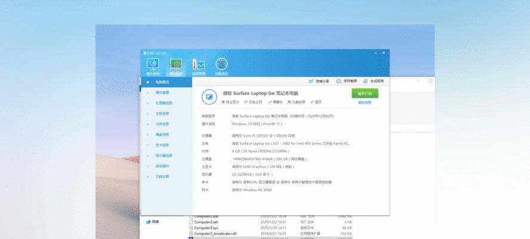Screen dimensions: 530x239
Task: Click the 复制信息 copy info link
Action: pyautogui.click(x=365, y=102)
